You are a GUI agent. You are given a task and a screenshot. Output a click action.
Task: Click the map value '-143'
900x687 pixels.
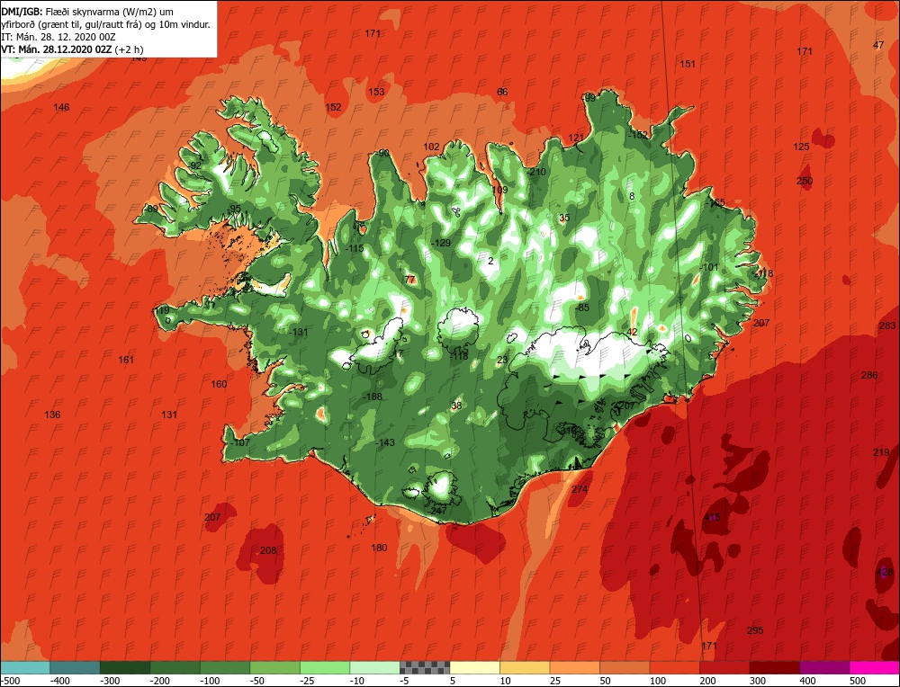coord(385,442)
